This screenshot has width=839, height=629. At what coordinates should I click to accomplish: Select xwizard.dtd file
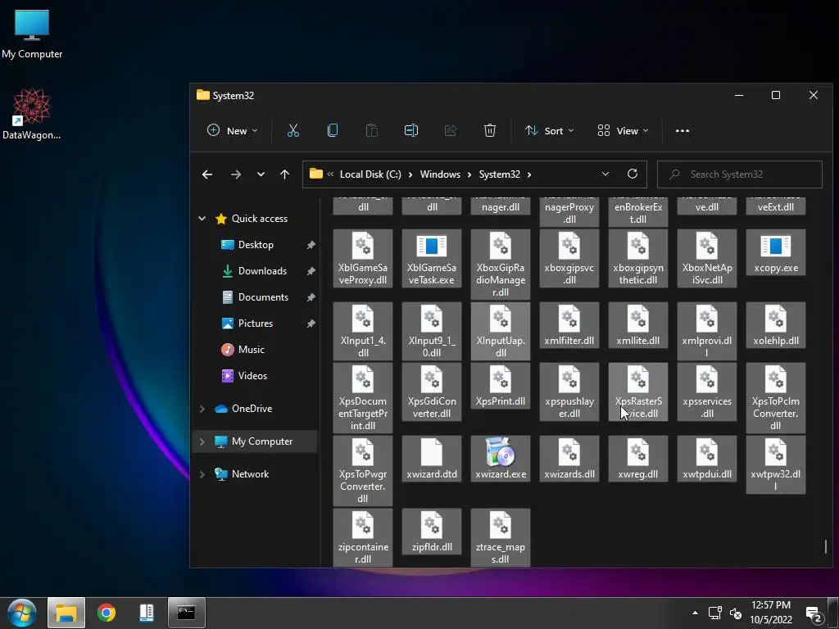pos(432,459)
